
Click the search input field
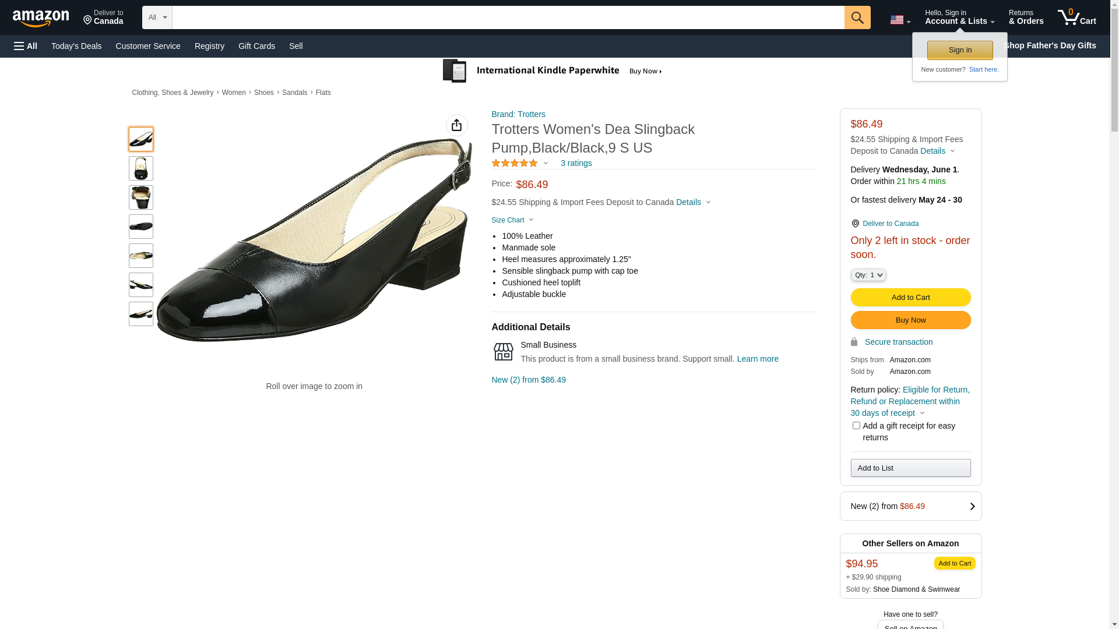tap(508, 17)
